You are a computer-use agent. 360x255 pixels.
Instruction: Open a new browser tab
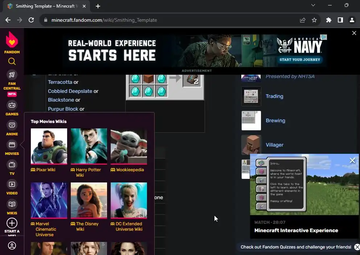click(98, 6)
